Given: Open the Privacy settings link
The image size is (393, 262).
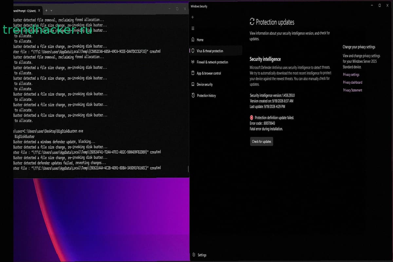Looking at the screenshot, I should 351,75.
